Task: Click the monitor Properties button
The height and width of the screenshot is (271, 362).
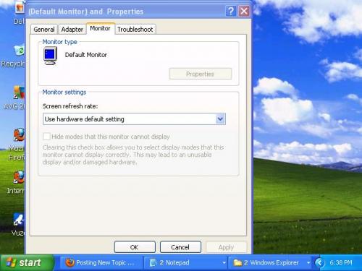Action: click(x=201, y=74)
